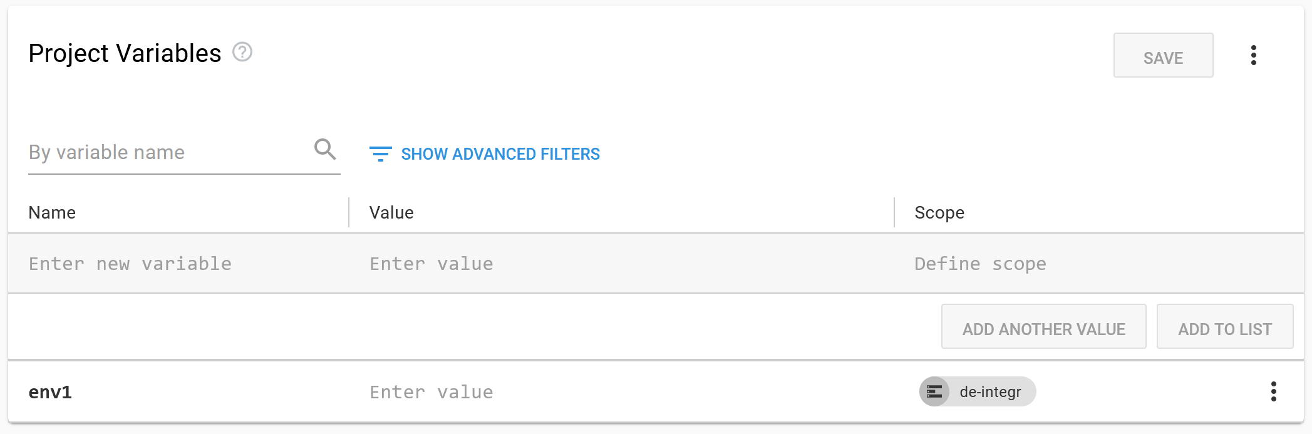Click ADD TO LIST
Viewport: 1312px width, 434px height.
1225,326
